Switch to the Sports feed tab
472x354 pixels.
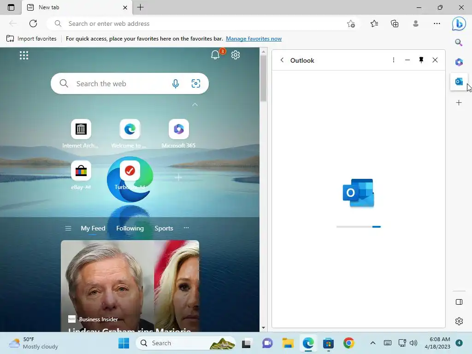click(x=164, y=228)
